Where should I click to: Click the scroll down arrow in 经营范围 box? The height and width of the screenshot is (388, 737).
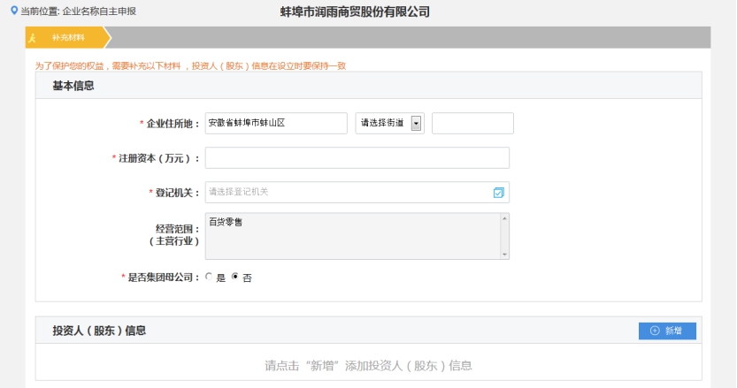[x=504, y=255]
